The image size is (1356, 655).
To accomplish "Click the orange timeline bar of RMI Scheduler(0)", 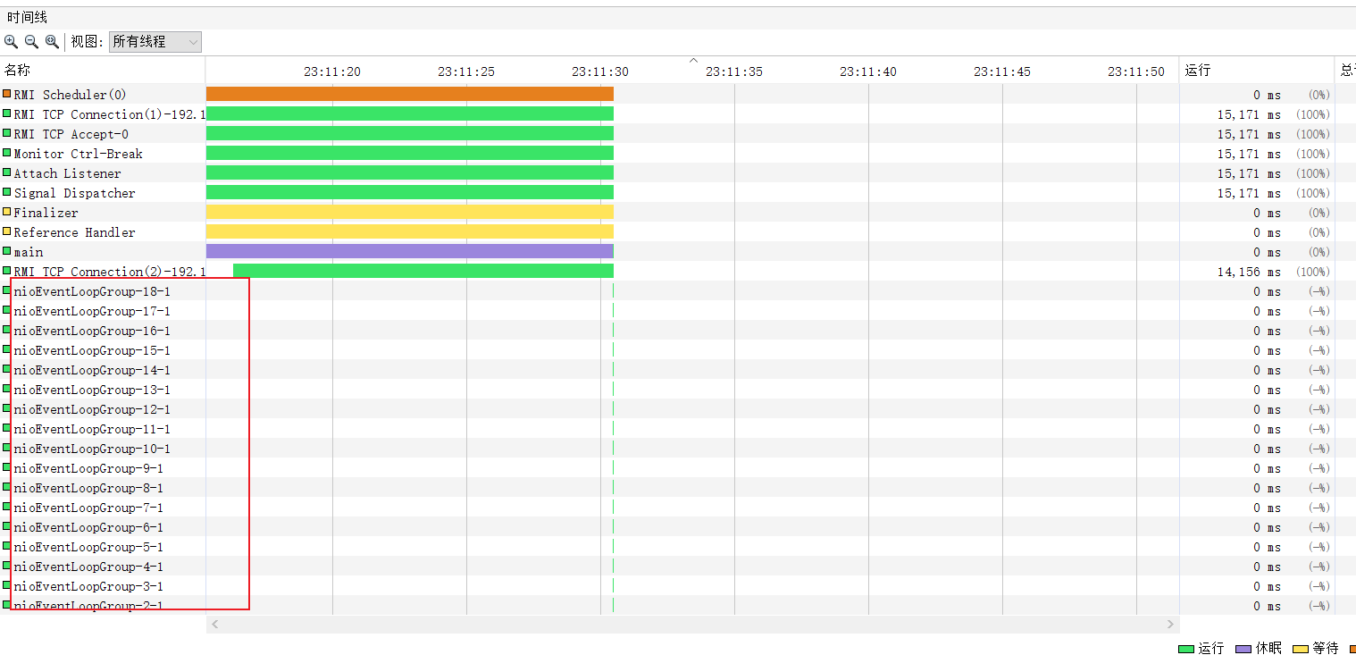I will (410, 94).
